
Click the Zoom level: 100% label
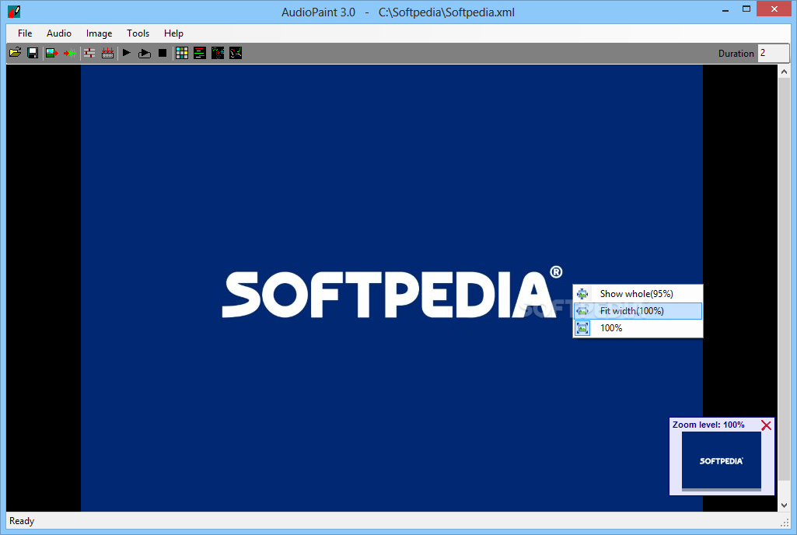point(708,425)
